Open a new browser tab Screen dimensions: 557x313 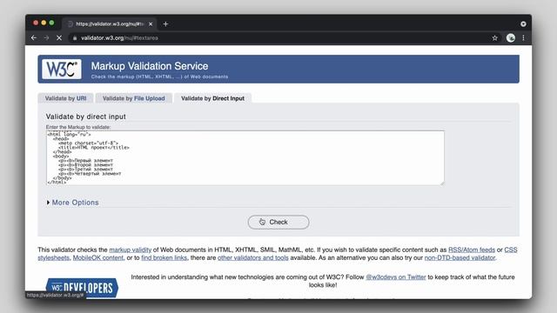click(165, 24)
